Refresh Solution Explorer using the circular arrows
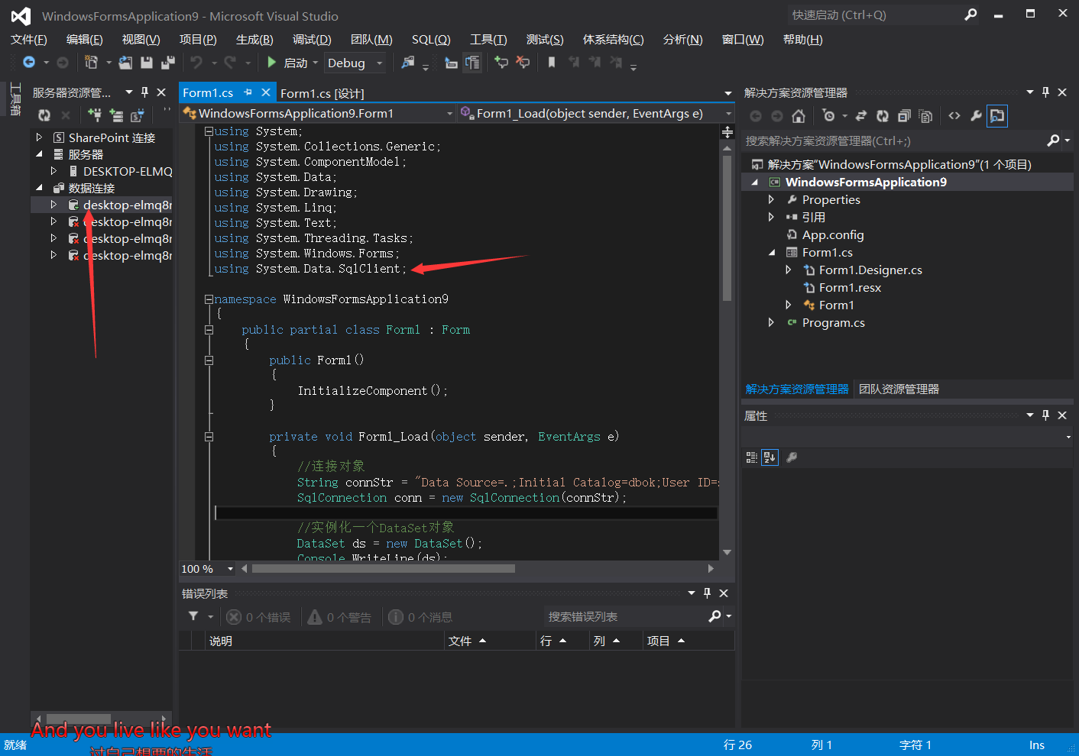 [x=883, y=116]
